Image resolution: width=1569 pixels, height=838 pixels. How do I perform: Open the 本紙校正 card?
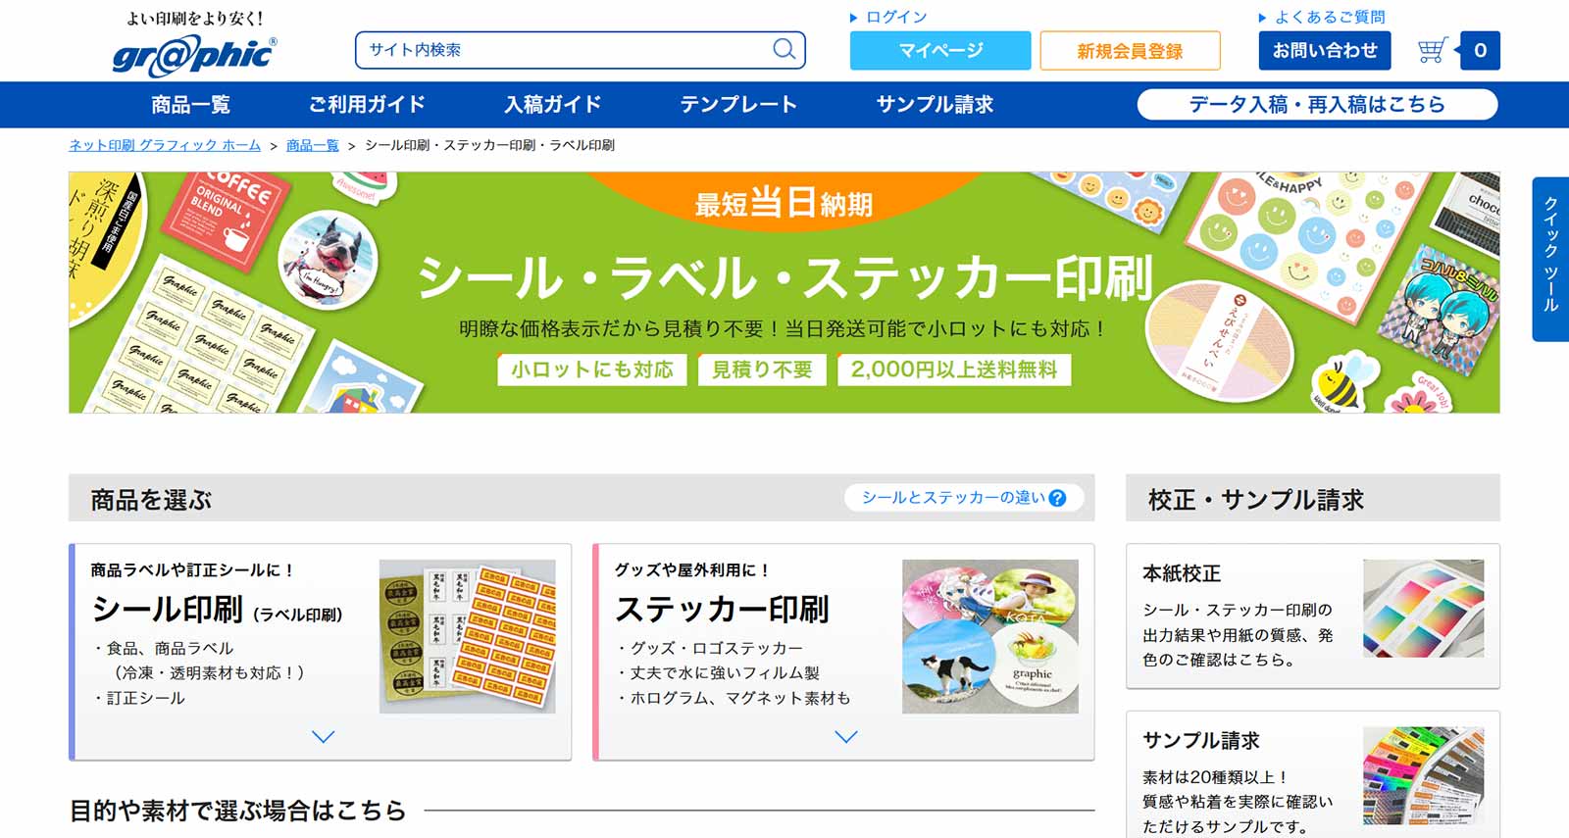[x=1313, y=616]
